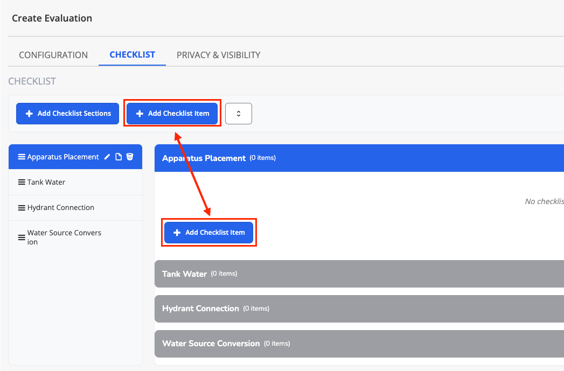Switch to the CHECKLIST tab

(132, 54)
